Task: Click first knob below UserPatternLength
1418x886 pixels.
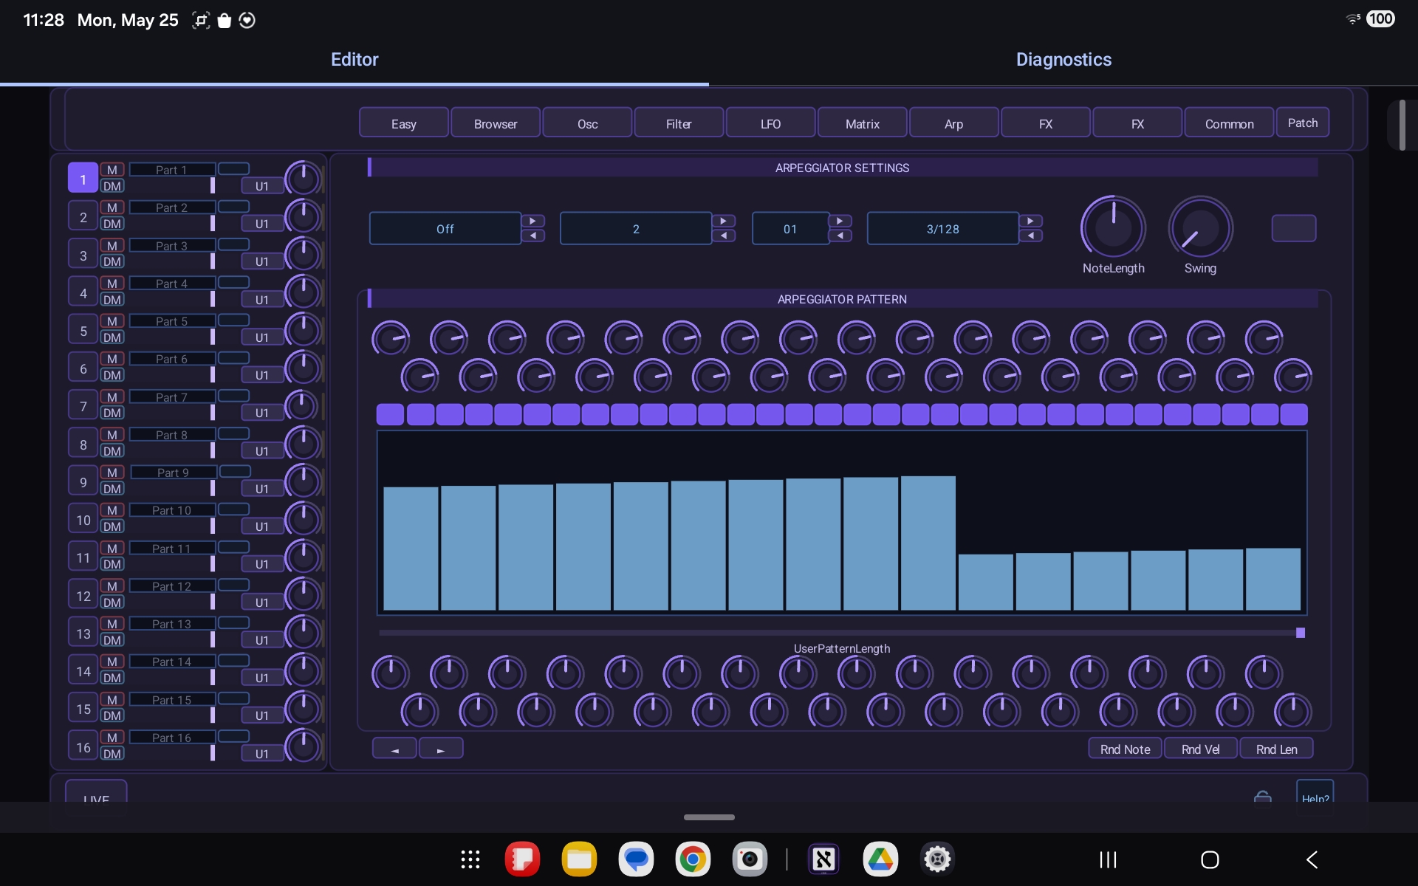Action: point(390,673)
